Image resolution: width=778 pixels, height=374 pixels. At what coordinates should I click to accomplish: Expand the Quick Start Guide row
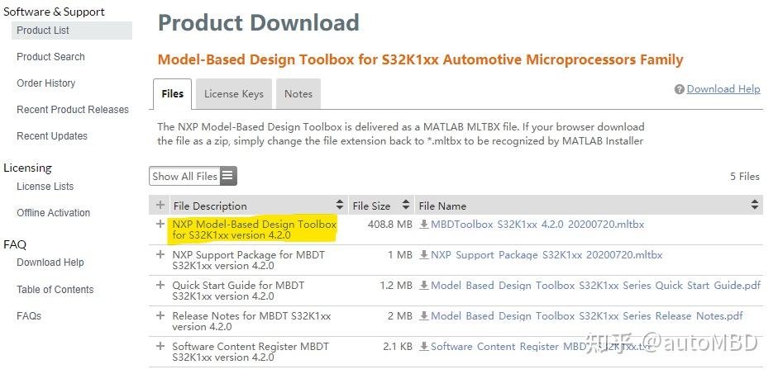pos(160,286)
